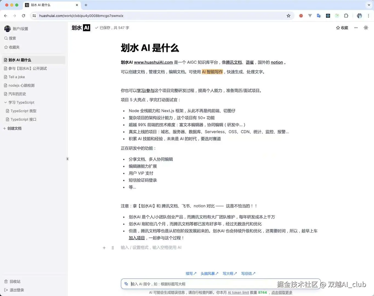
Task: Click the 已保存，共 547 字 status text
Action: [112, 28]
